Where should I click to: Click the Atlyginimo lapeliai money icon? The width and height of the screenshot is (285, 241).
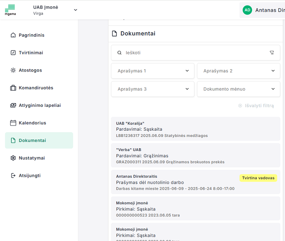pos(13,105)
